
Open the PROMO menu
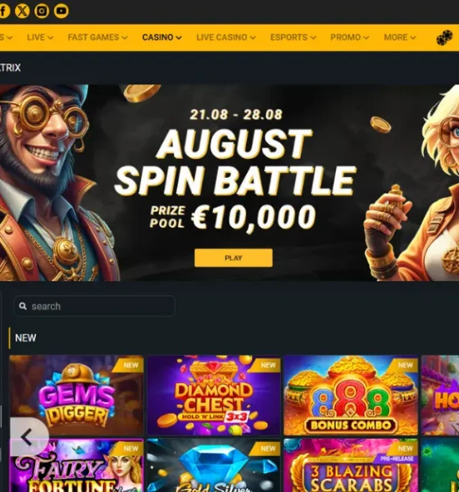(349, 38)
